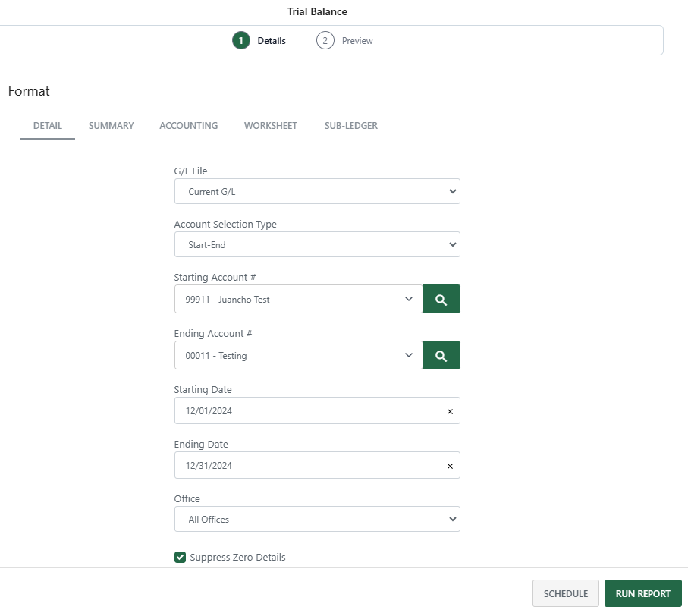
Task: Click inside the Starting Date field
Action: tap(303, 410)
